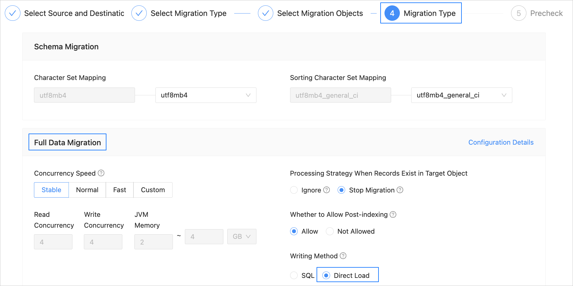This screenshot has width=573, height=286.
Task: Choose the Fast concurrency speed option
Action: [120, 190]
